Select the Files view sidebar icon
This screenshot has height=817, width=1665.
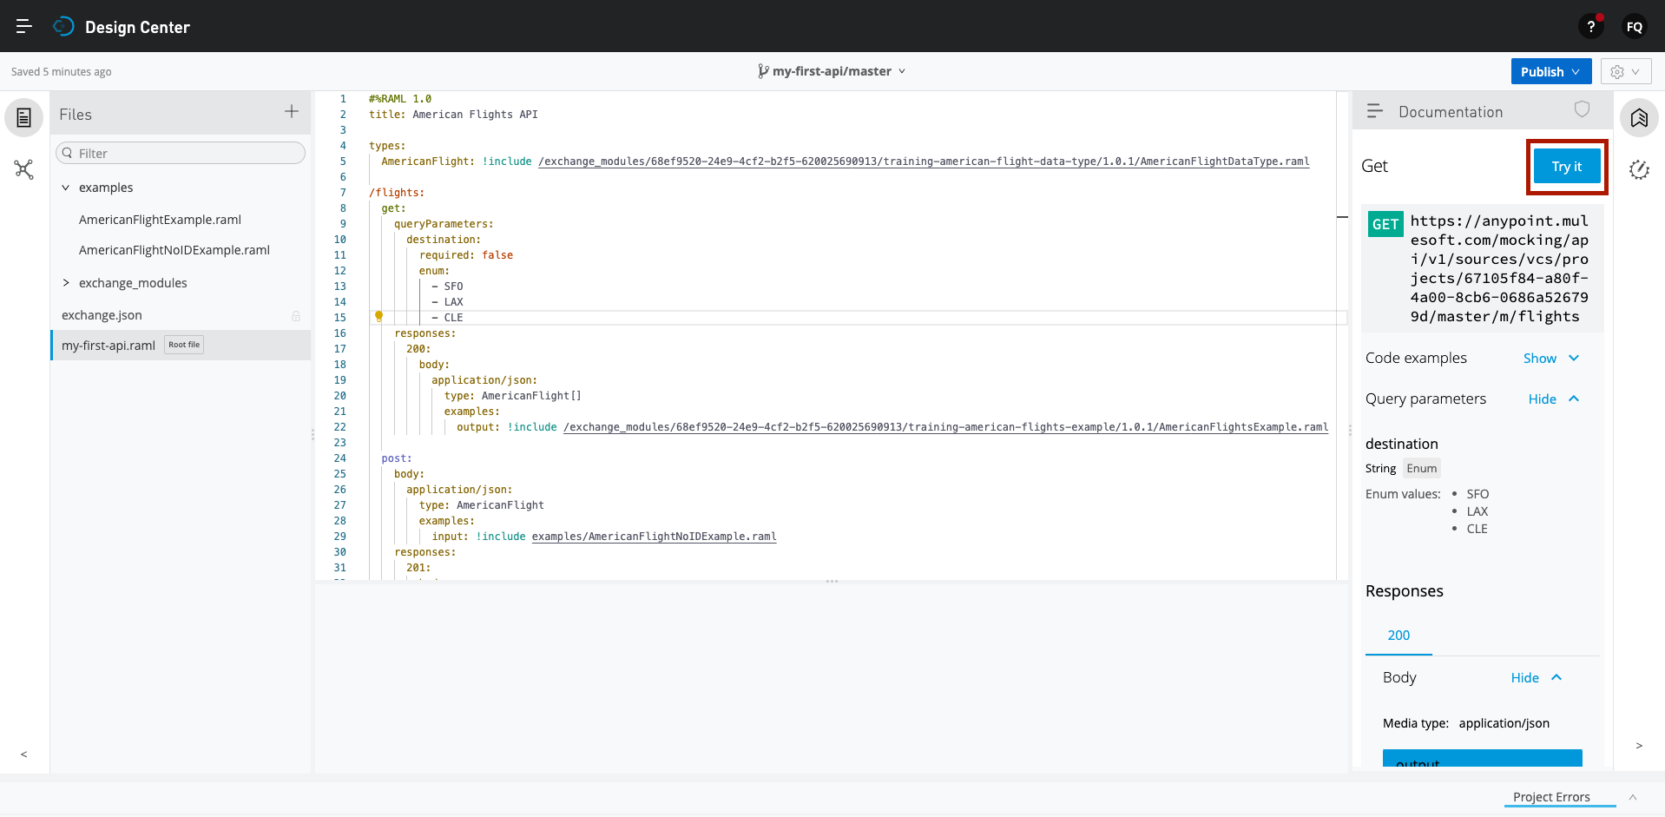click(x=24, y=117)
